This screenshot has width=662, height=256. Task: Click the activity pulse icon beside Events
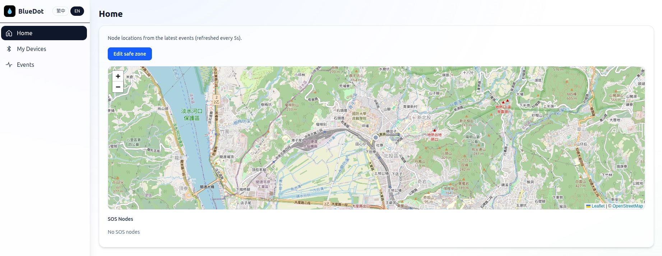point(9,65)
